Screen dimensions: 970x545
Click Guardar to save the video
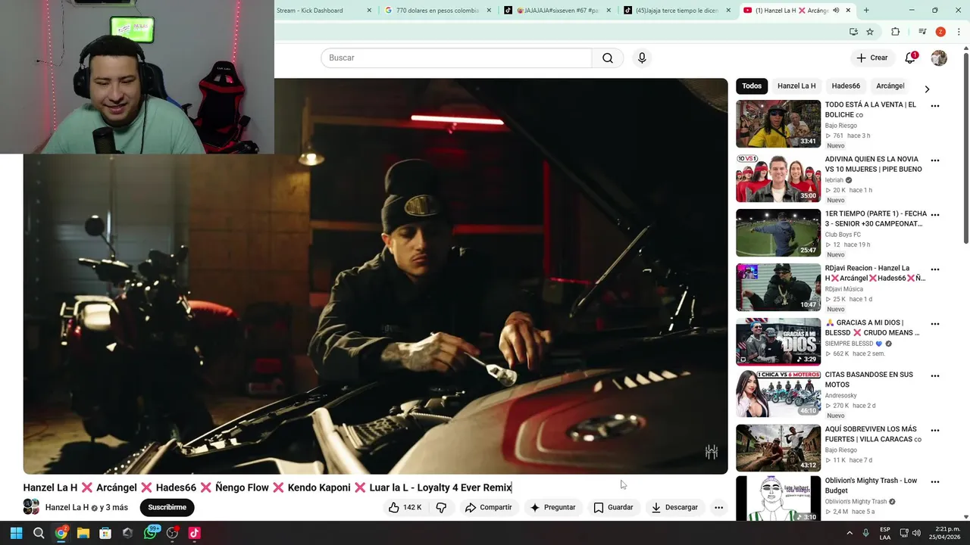point(614,507)
